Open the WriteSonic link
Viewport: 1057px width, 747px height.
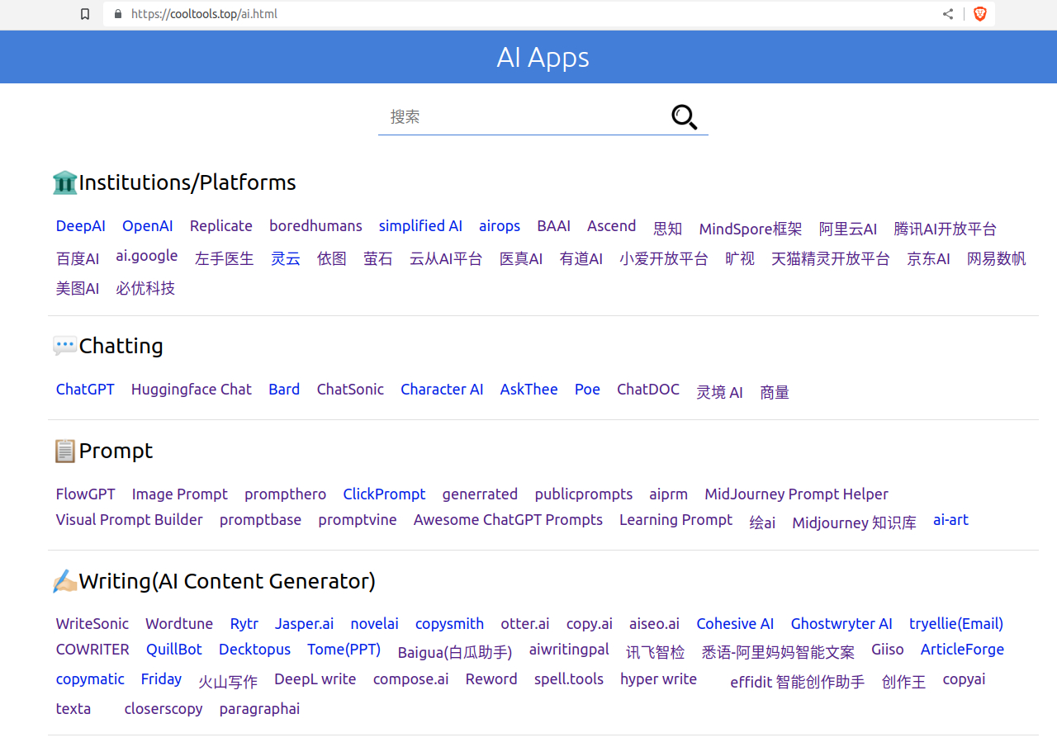(92, 624)
